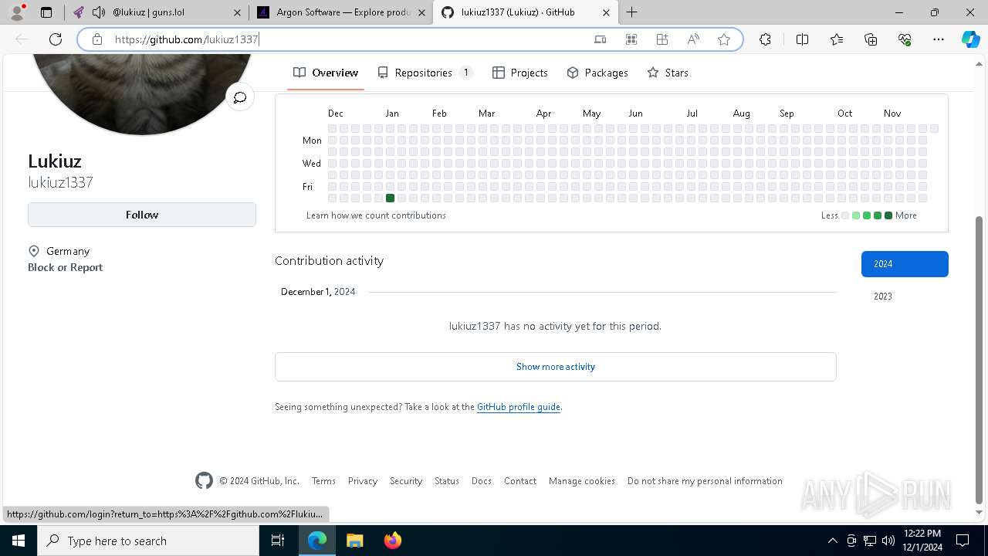Viewport: 988px width, 556px height.
Task: Select 2024 contribution year
Action: [905, 264]
